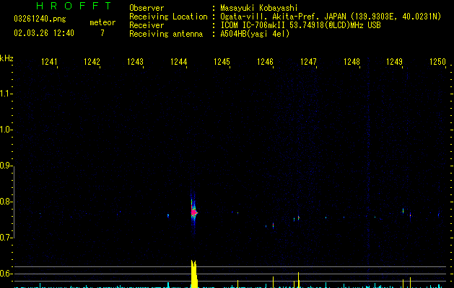Click the tall yellow intensity peak near 1244
This screenshot has width=454, height=288.
pyautogui.click(x=194, y=274)
